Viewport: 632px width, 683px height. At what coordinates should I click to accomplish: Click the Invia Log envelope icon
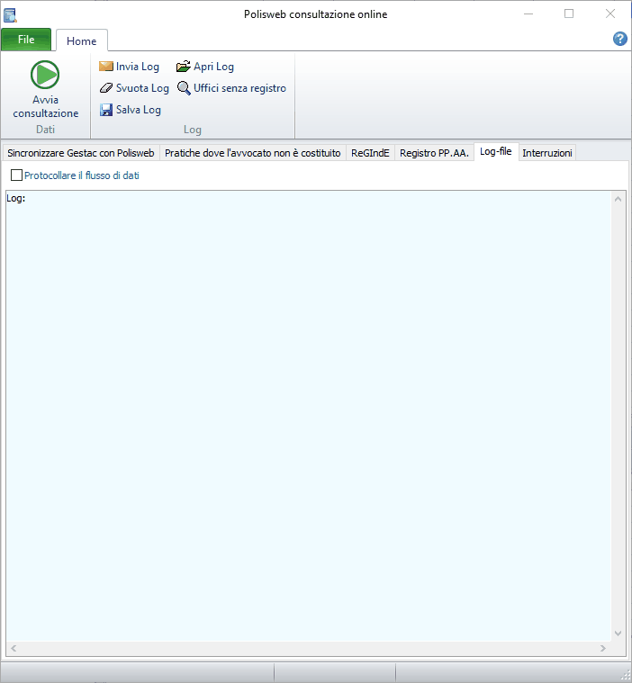click(106, 67)
